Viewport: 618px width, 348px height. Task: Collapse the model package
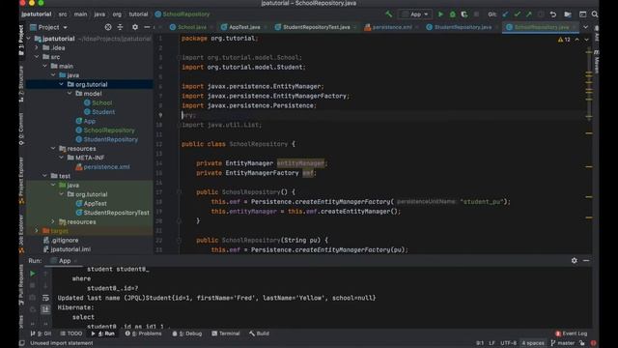click(70, 94)
